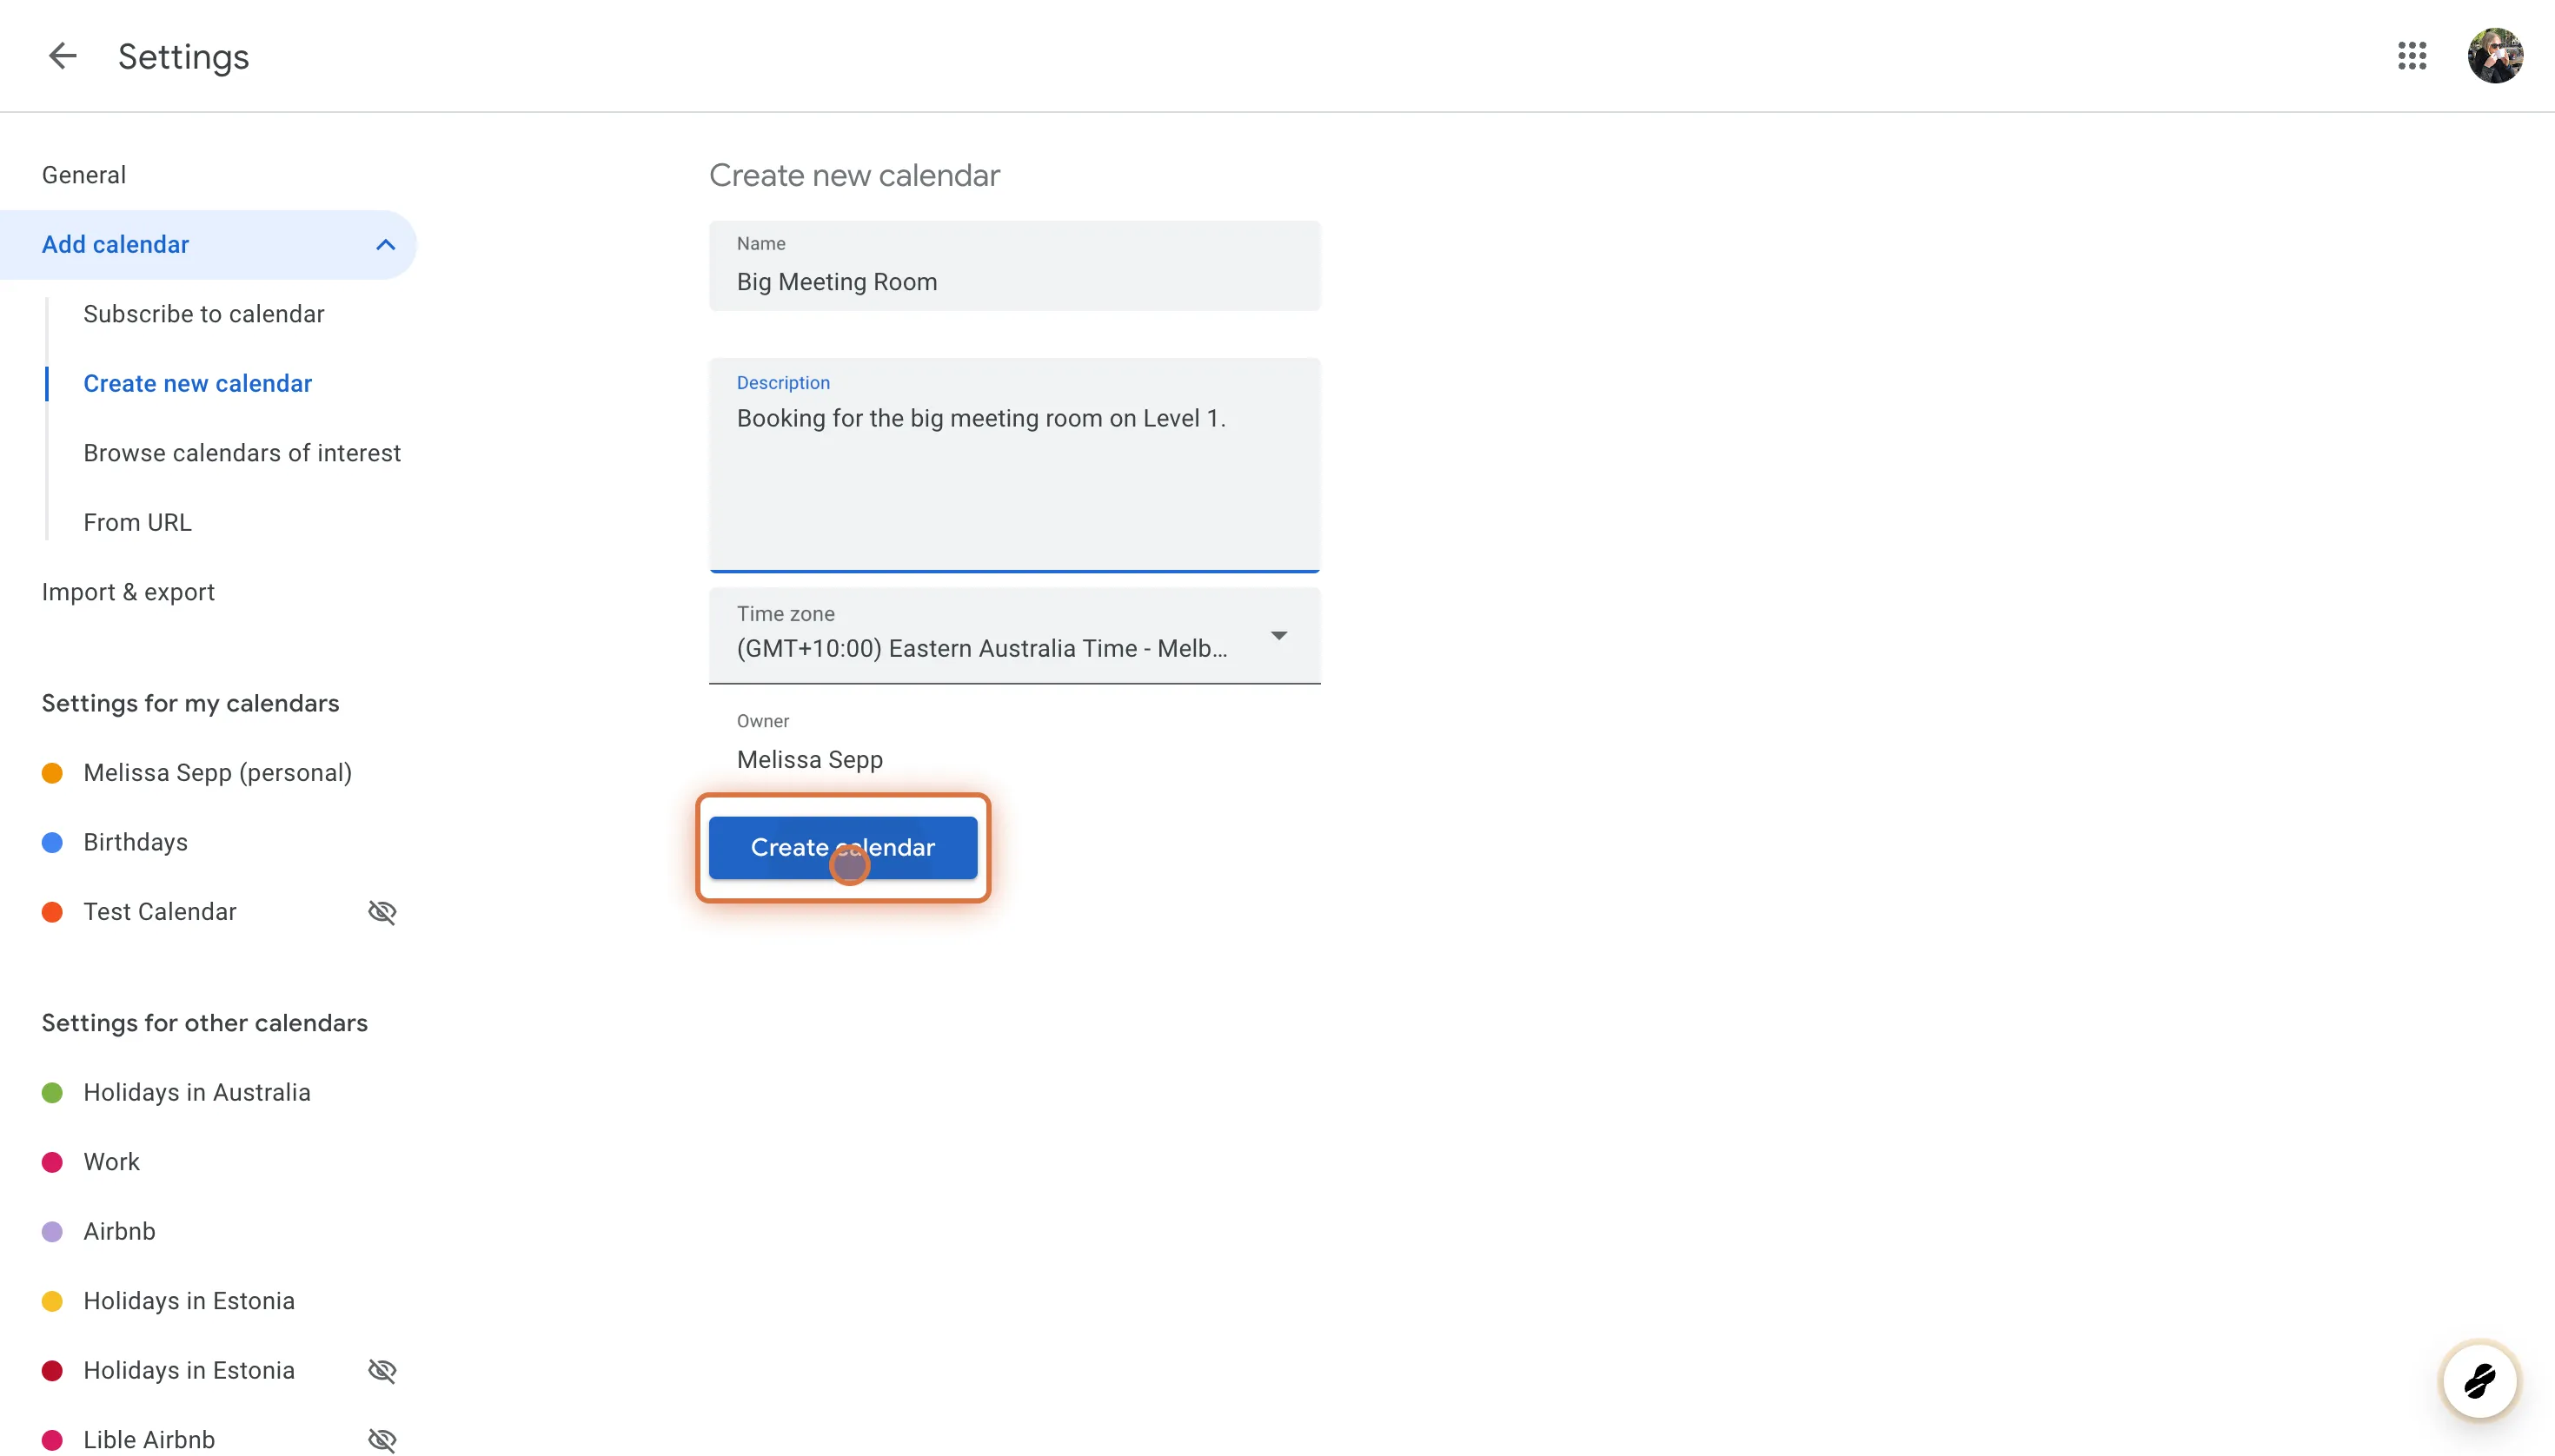This screenshot has height=1456, width=2555.
Task: Show the hidden Test Calendar
Action: coord(382,911)
